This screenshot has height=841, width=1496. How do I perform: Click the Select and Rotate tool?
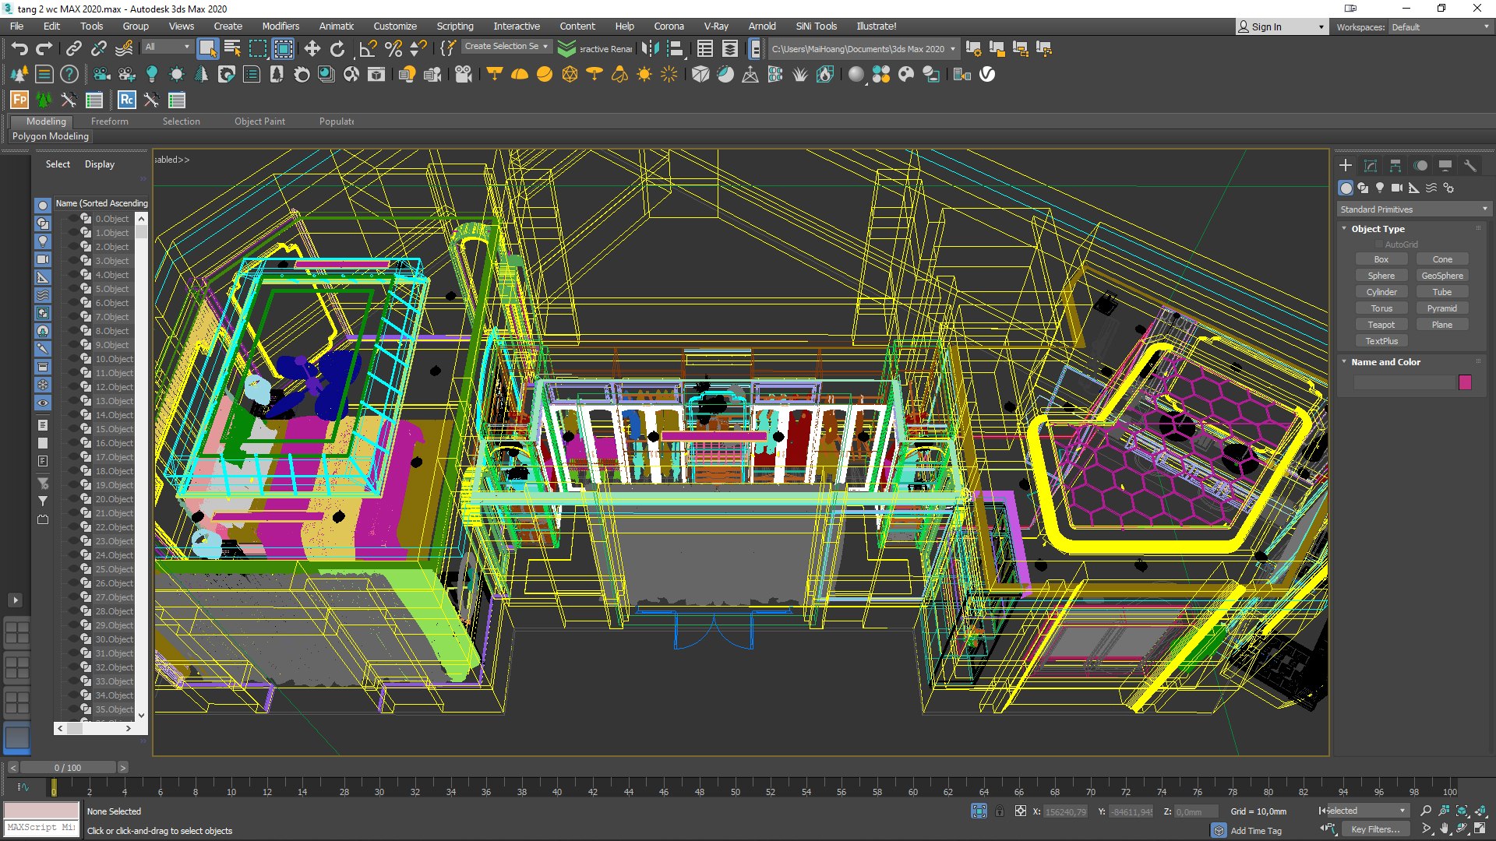coord(337,49)
